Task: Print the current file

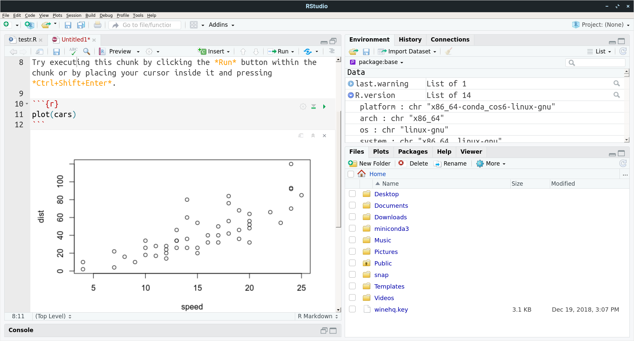Action: [97, 25]
